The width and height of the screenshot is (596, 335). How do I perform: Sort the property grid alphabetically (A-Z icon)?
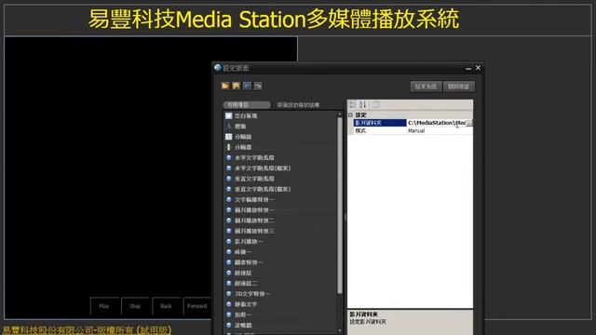(x=363, y=105)
